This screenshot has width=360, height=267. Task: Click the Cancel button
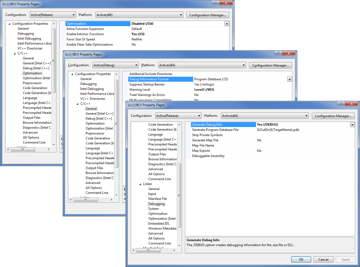pyautogui.click(x=323, y=259)
